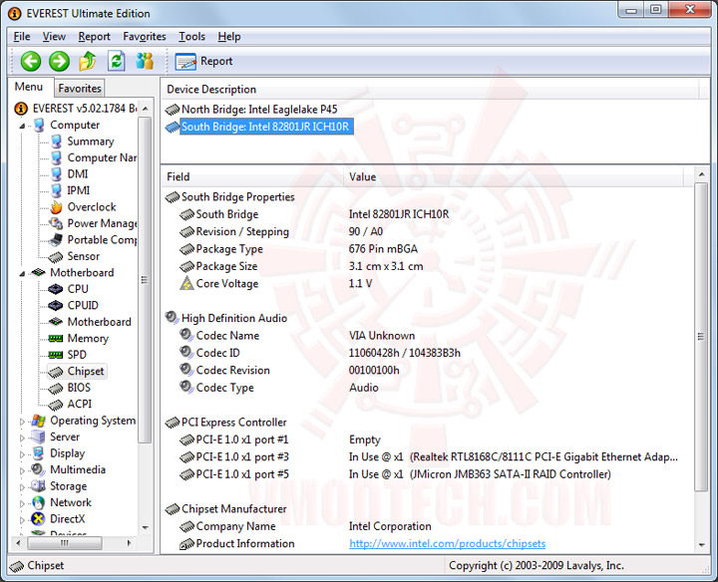Collapse the Computer tree node
Viewport: 718px width, 582px height.
pos(22,126)
